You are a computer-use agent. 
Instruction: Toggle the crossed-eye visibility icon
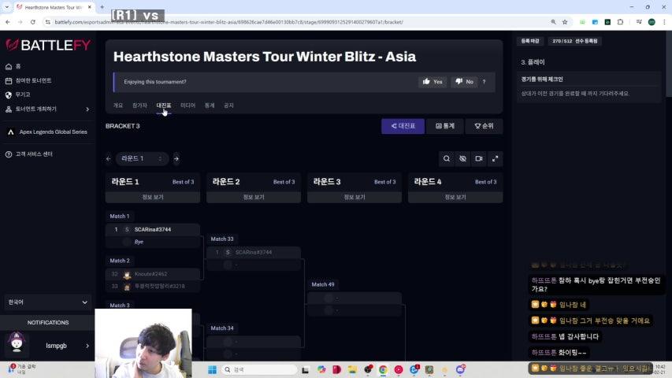click(463, 159)
